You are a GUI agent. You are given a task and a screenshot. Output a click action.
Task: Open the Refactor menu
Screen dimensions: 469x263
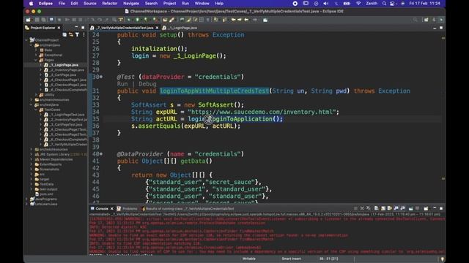point(109,4)
